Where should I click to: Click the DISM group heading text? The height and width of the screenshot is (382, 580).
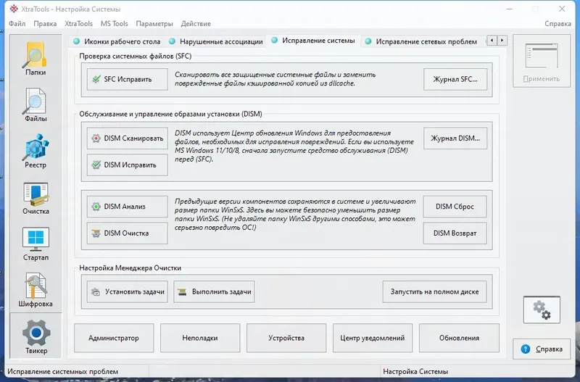point(170,114)
